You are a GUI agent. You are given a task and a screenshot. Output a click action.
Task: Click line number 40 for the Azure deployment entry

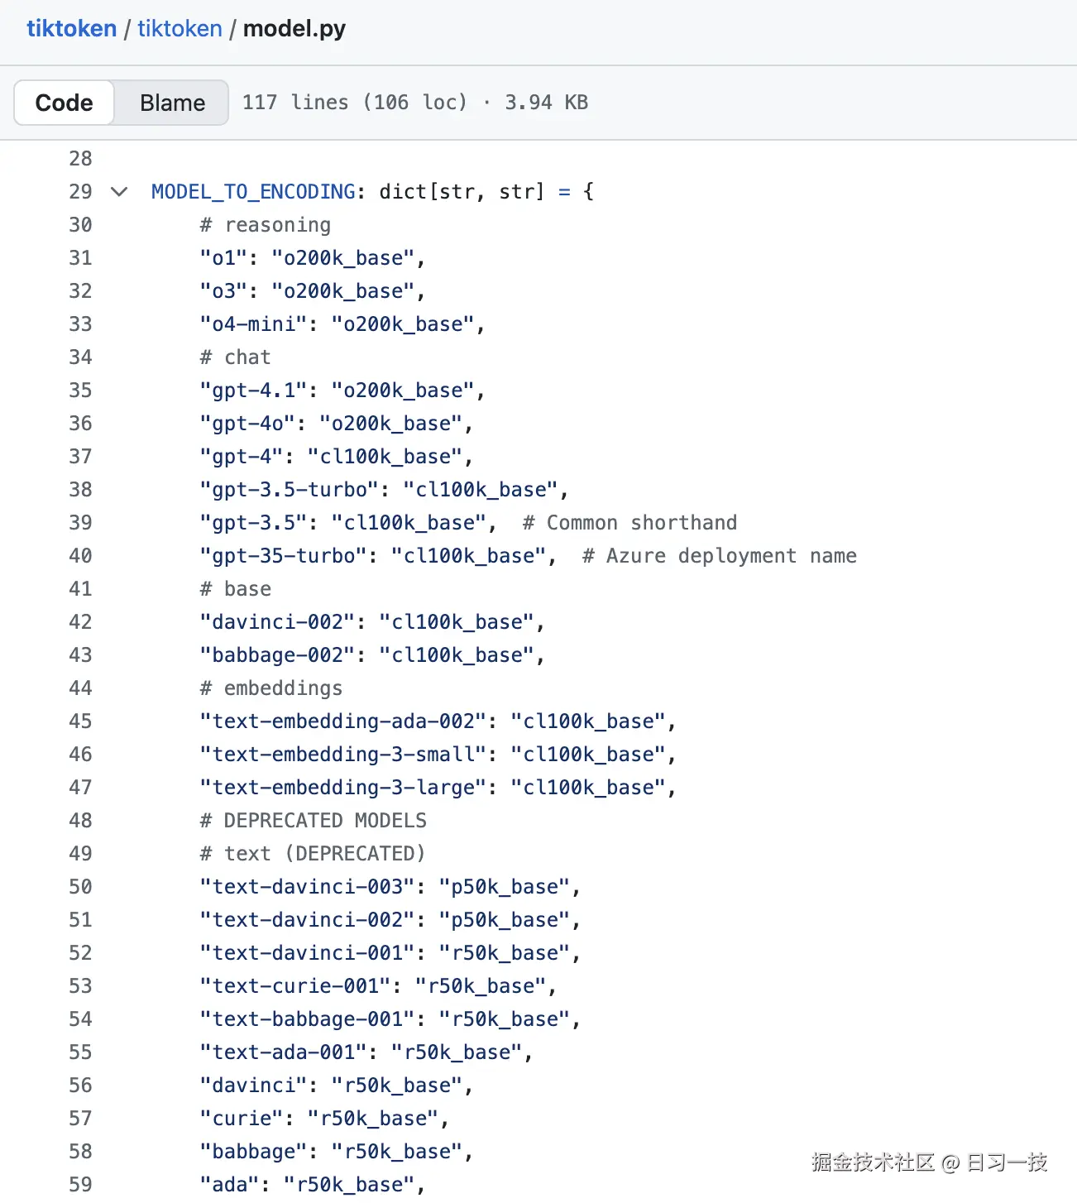80,555
